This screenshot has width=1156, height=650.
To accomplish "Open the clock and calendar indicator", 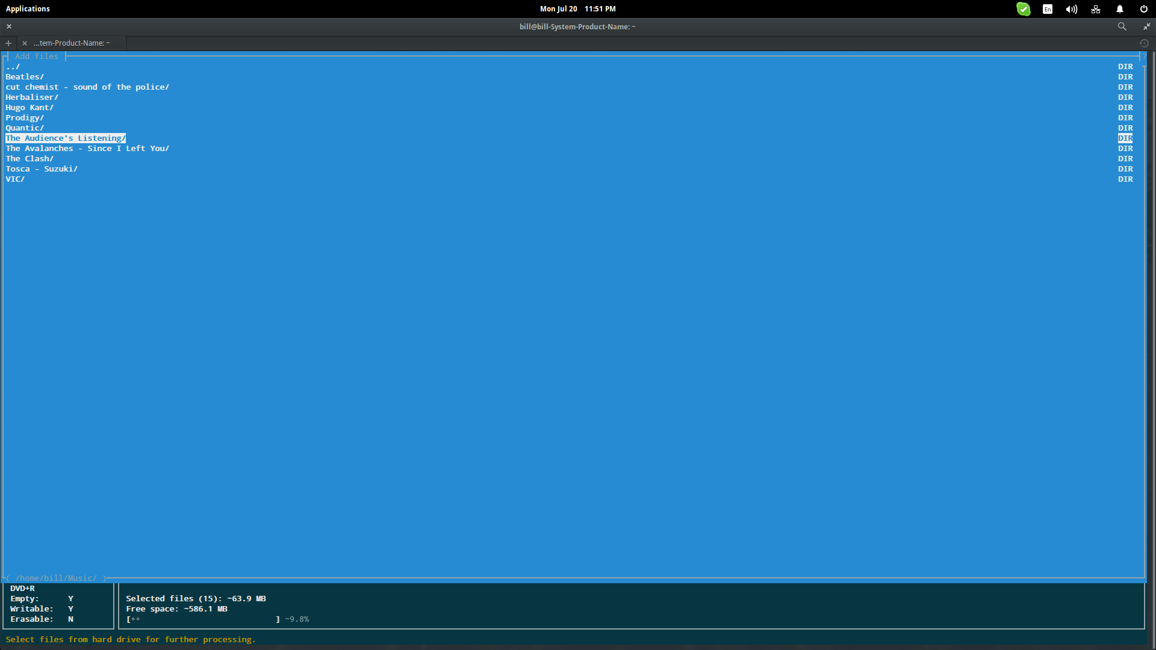I will coord(577,9).
